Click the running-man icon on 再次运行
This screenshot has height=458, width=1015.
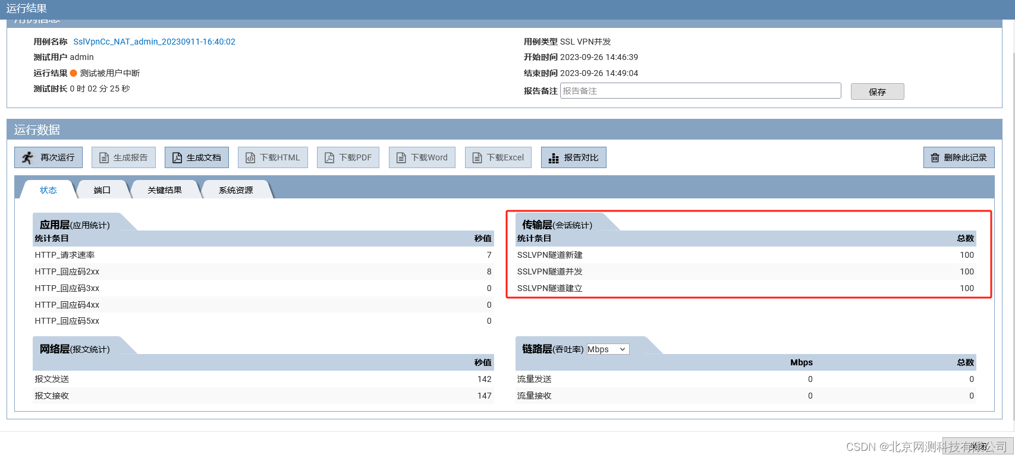pyautogui.click(x=27, y=157)
